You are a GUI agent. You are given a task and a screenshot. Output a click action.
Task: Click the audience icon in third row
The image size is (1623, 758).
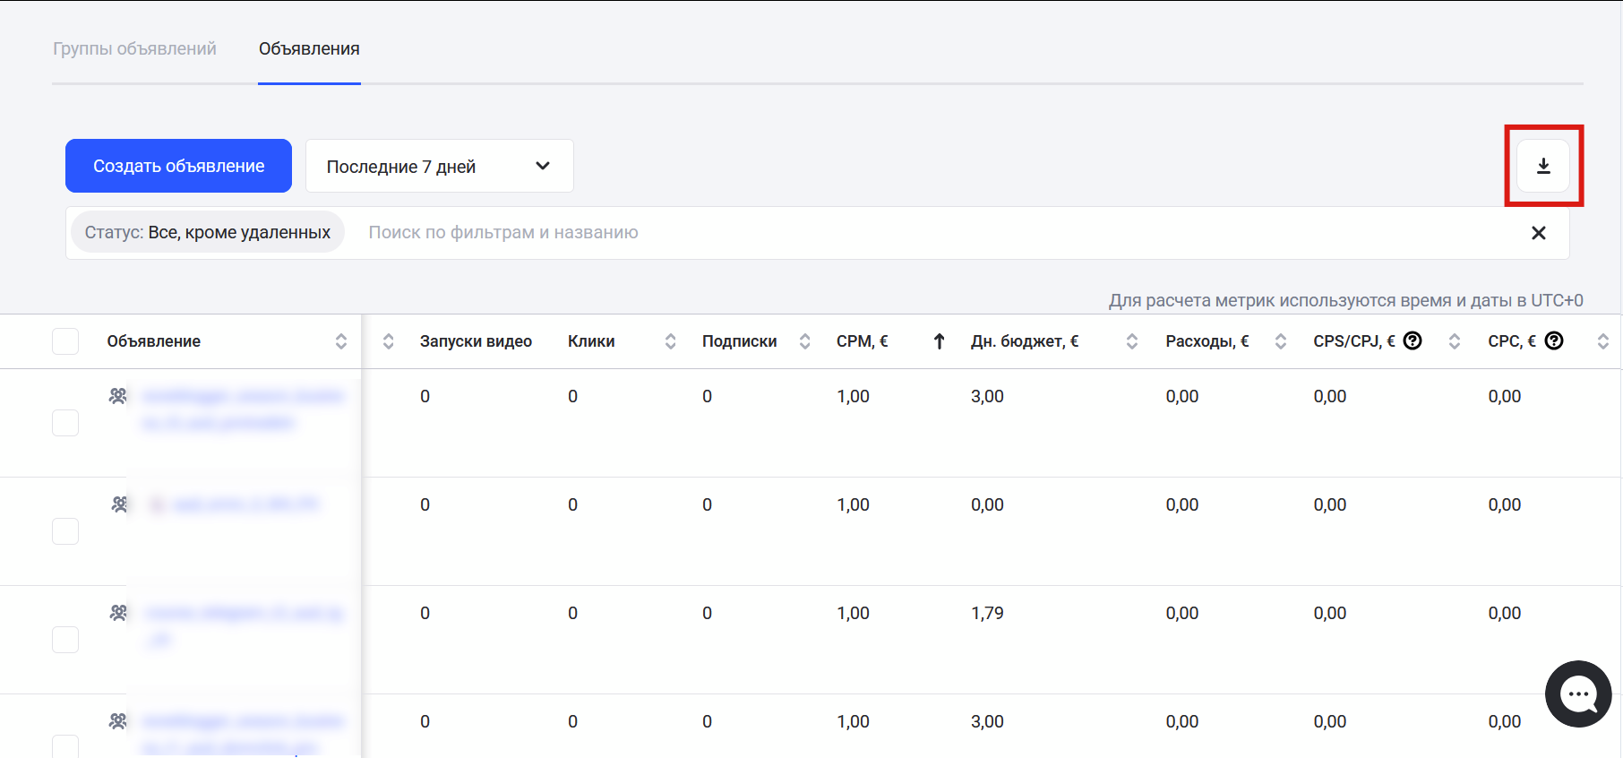pyautogui.click(x=117, y=613)
